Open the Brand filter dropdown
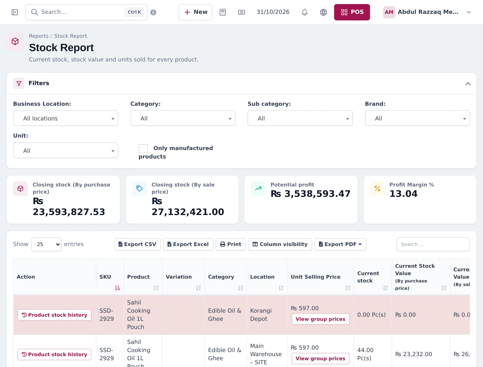This screenshot has height=367, width=483. (x=417, y=118)
